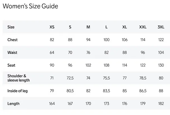
Task: Click the Seat row label
Action: pos(11,65)
